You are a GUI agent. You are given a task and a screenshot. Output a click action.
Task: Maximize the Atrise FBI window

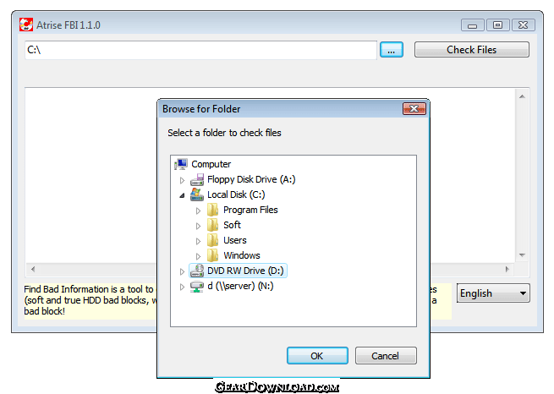point(498,25)
